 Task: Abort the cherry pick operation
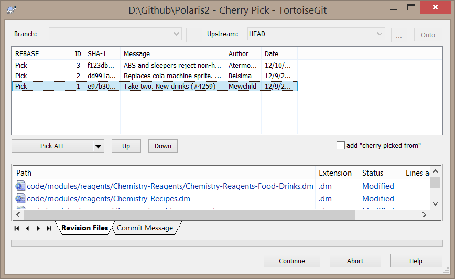pos(355,261)
